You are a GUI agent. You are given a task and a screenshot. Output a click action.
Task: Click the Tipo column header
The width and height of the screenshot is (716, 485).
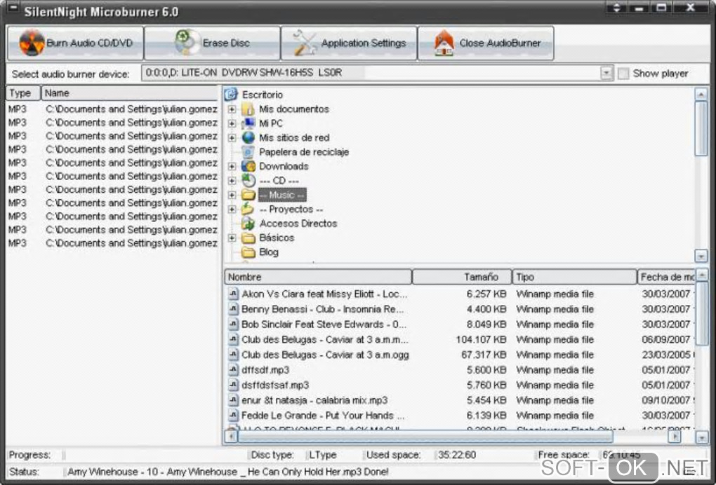(x=574, y=277)
